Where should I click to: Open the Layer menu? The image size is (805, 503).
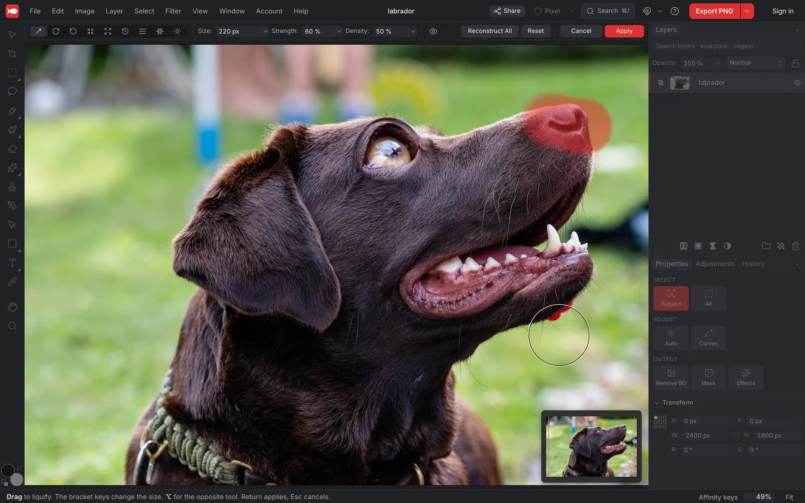click(114, 11)
